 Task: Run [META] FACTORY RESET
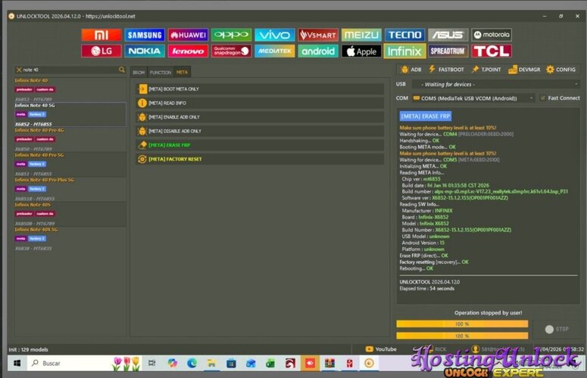(260, 159)
